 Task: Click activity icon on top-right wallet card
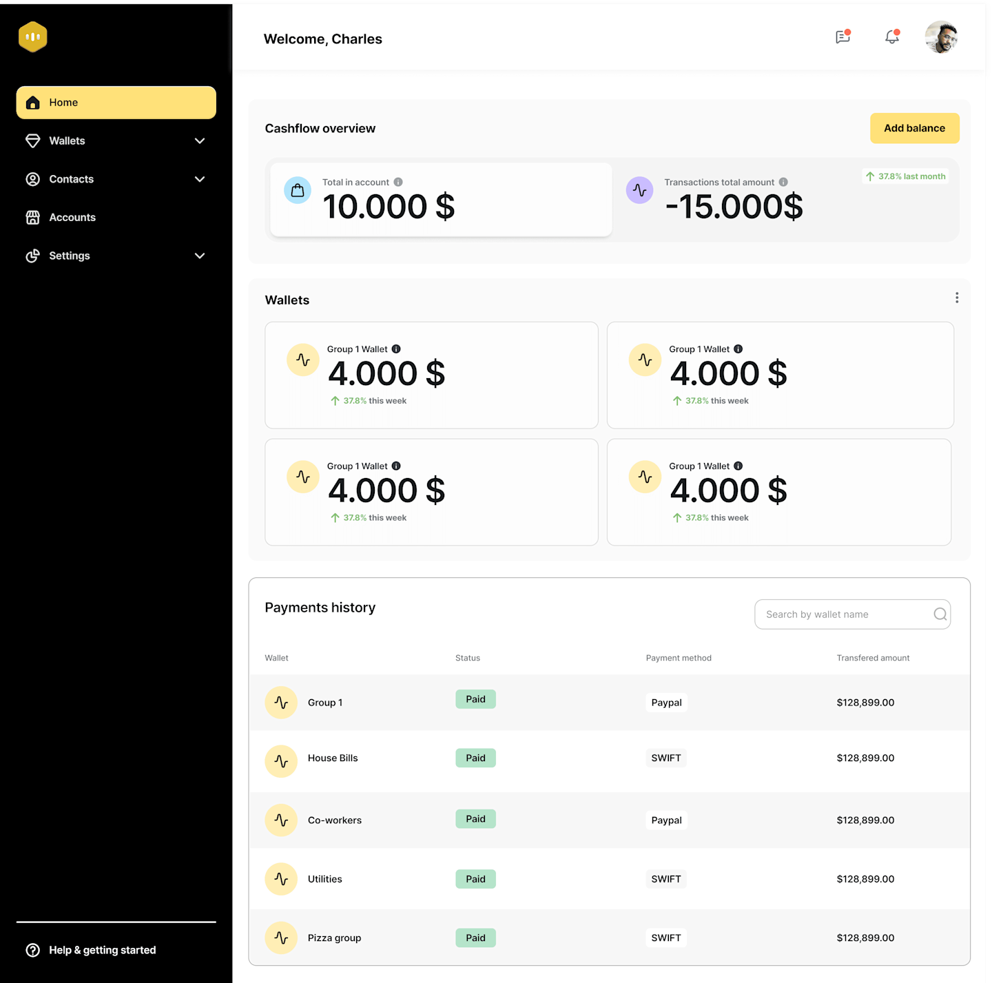[x=645, y=360]
